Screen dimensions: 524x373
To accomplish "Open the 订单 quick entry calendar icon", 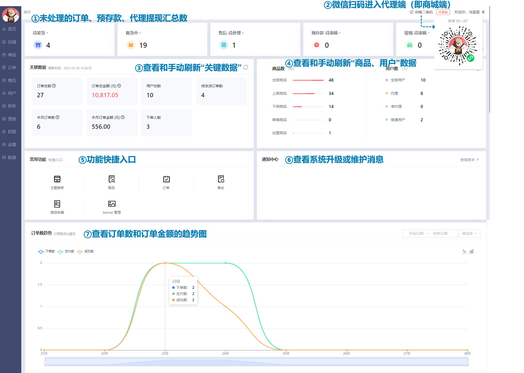I will 166,179.
